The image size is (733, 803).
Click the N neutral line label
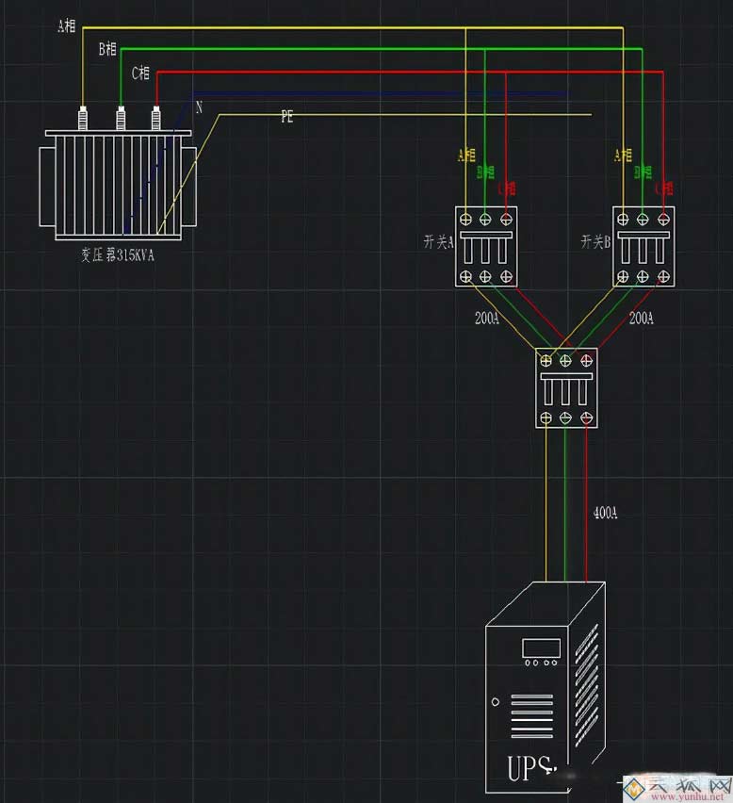click(199, 107)
